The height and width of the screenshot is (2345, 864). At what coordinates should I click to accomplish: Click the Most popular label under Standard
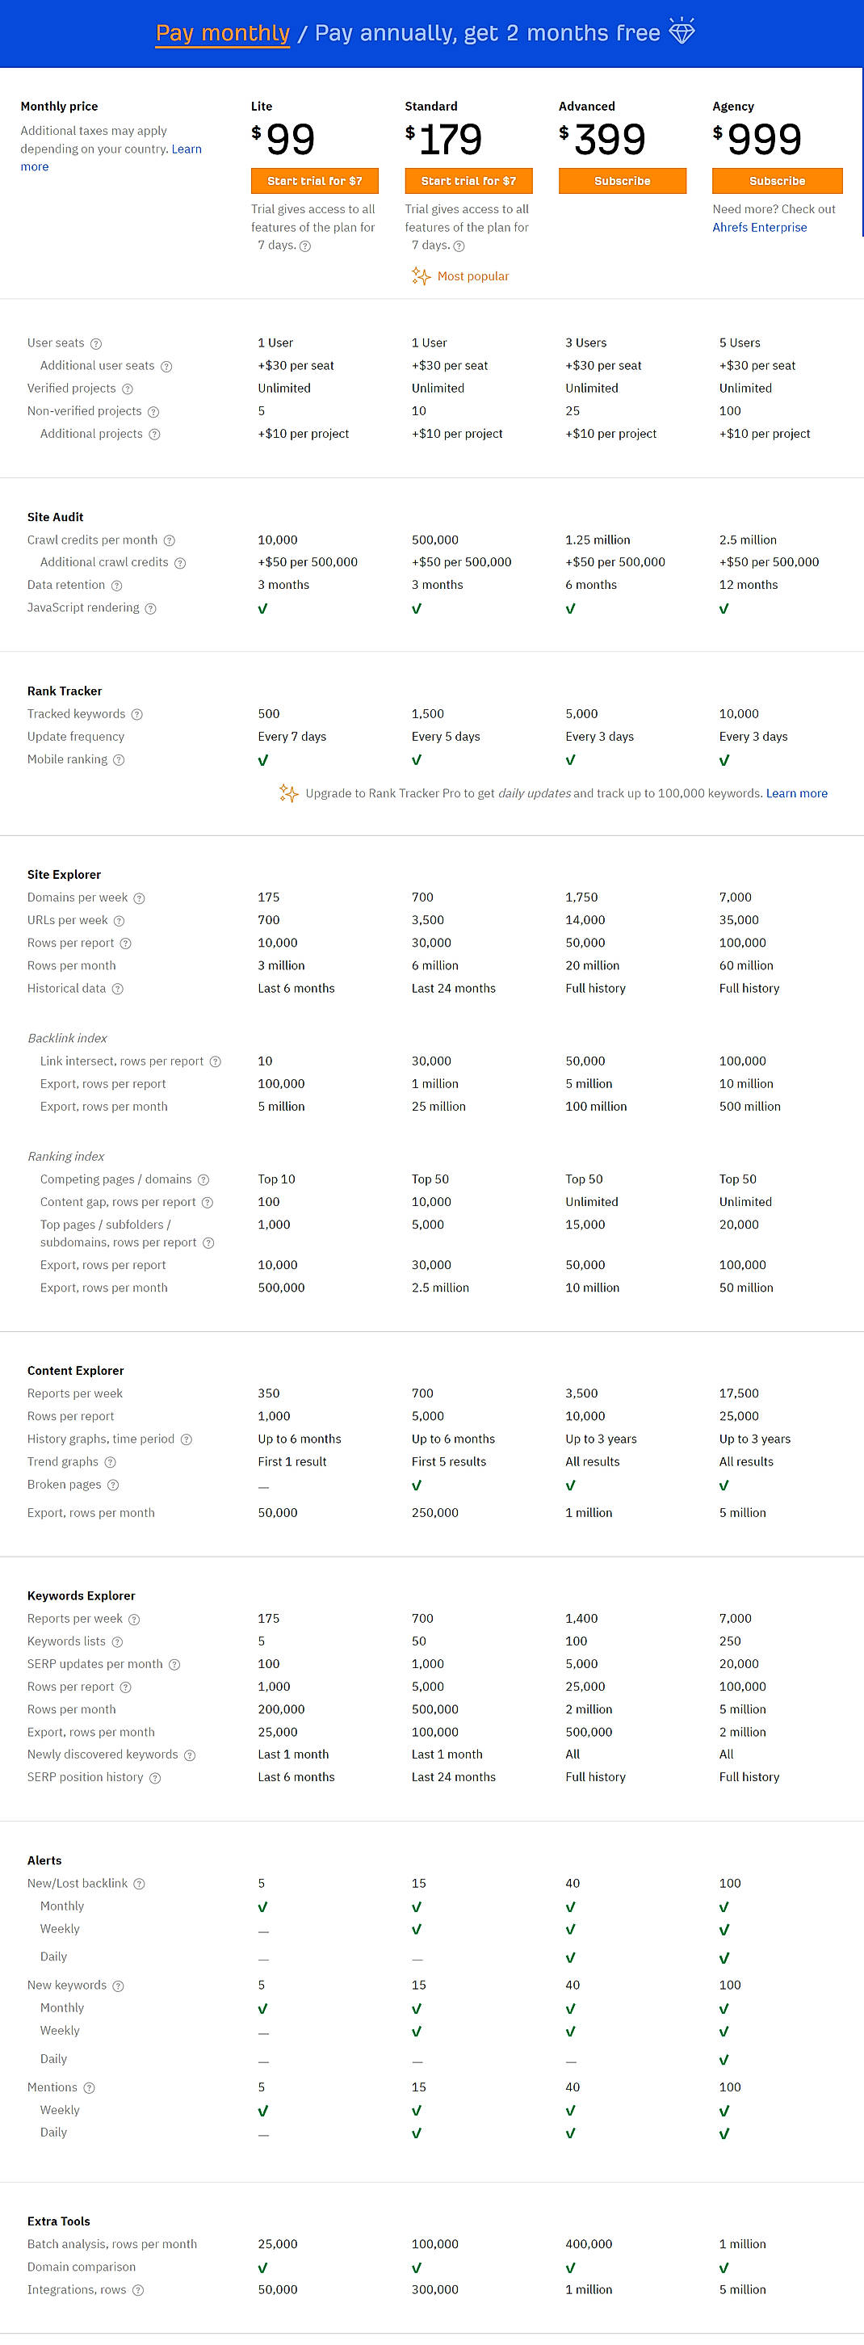point(472,277)
